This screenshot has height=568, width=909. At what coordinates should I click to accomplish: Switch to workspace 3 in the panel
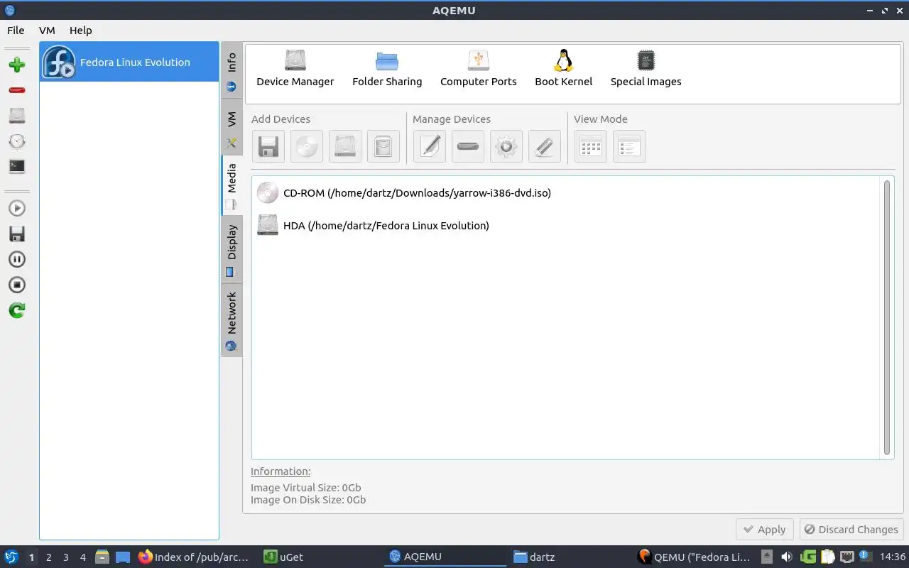click(65, 557)
